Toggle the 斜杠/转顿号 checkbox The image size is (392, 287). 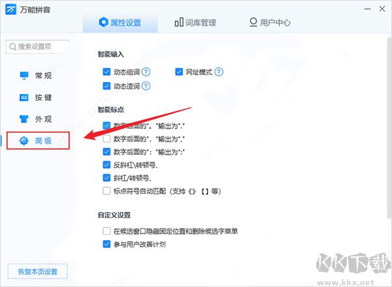pyautogui.click(x=106, y=177)
